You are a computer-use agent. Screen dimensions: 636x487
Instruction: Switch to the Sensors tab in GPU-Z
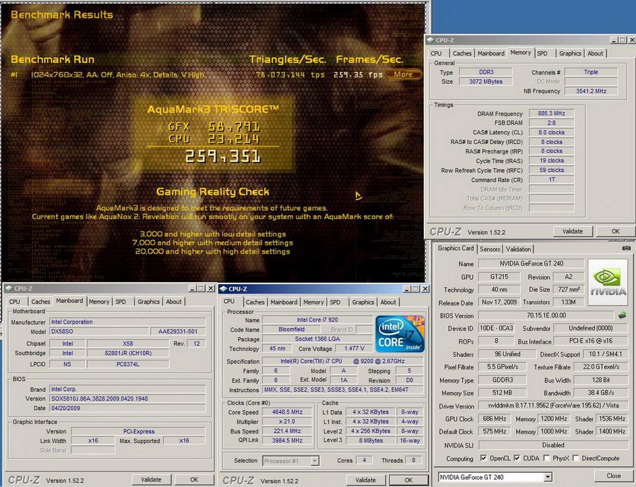[x=490, y=249]
